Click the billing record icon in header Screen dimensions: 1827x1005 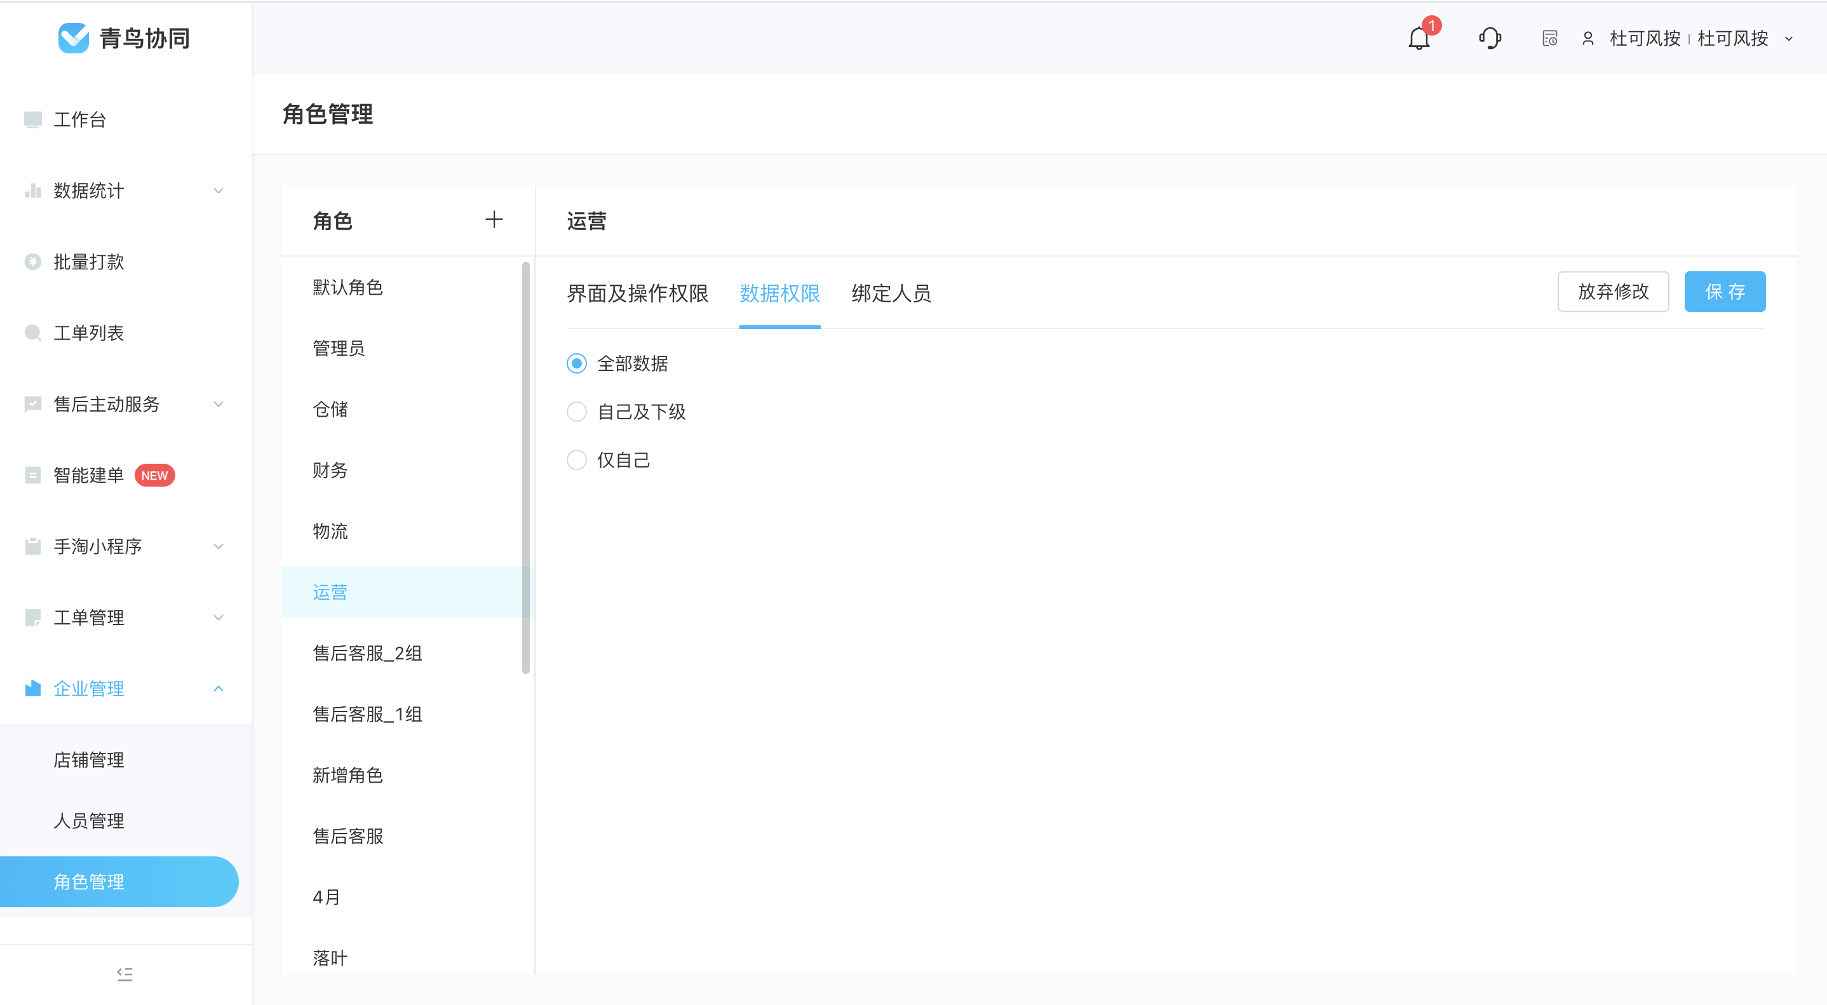click(x=1549, y=38)
